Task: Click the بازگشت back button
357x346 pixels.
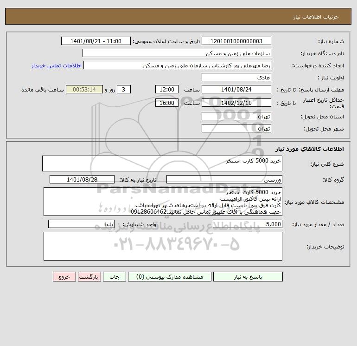Action: [x=89, y=277]
